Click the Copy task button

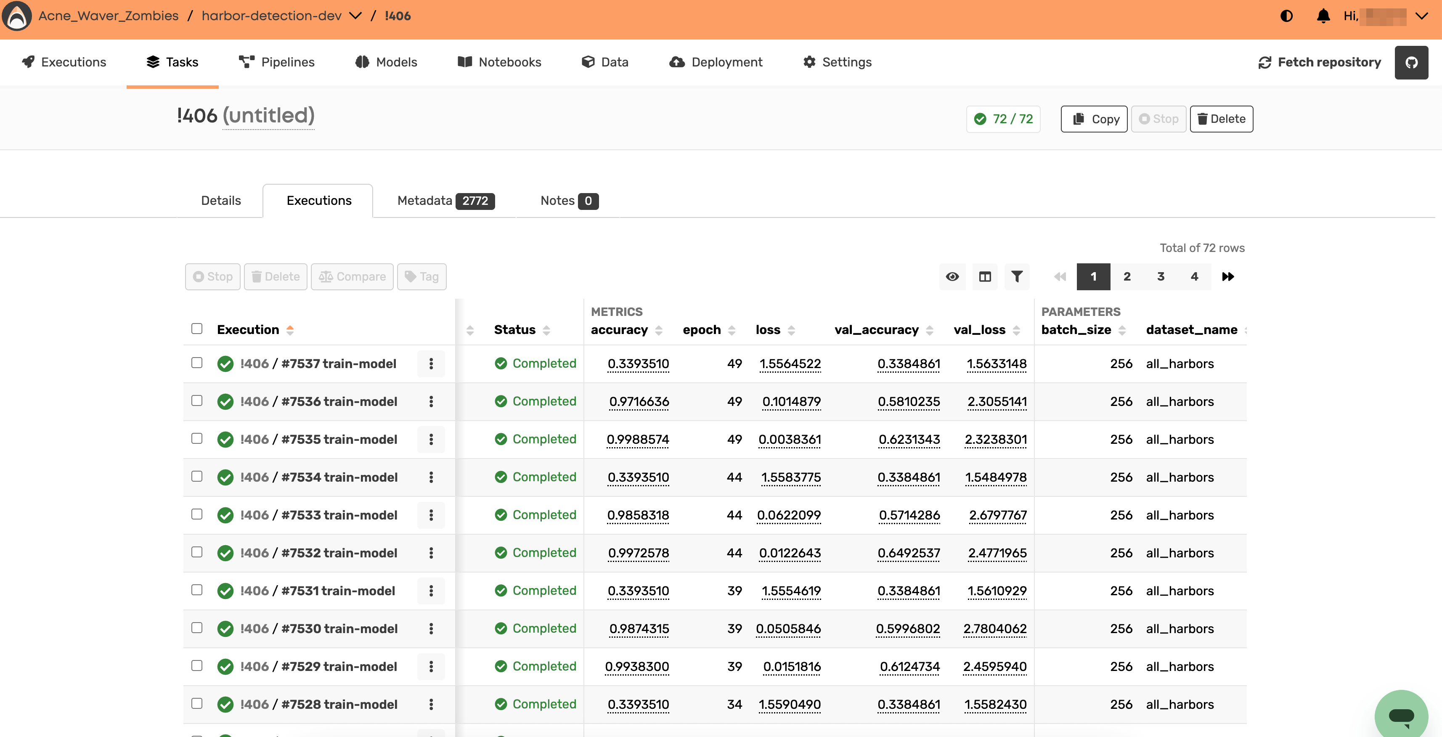point(1095,119)
